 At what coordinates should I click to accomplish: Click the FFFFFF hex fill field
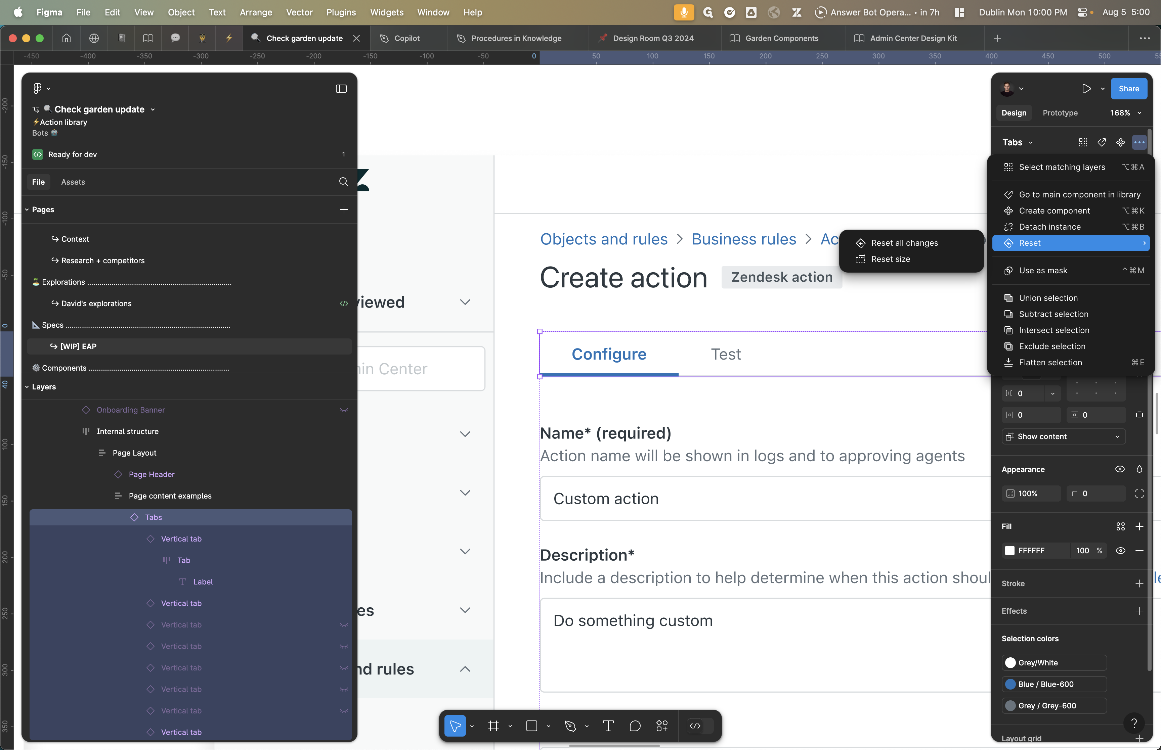1036,550
